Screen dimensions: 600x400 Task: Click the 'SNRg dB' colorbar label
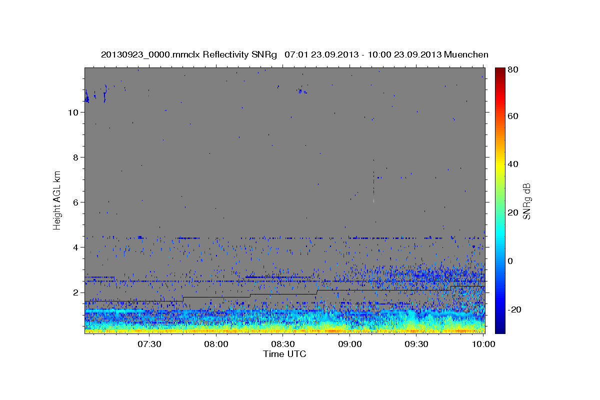[x=526, y=201]
